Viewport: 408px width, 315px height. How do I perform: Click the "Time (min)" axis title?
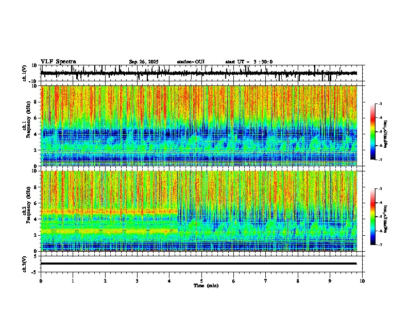click(x=206, y=286)
